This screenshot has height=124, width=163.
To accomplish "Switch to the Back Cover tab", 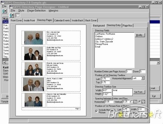I will [x=91, y=20].
